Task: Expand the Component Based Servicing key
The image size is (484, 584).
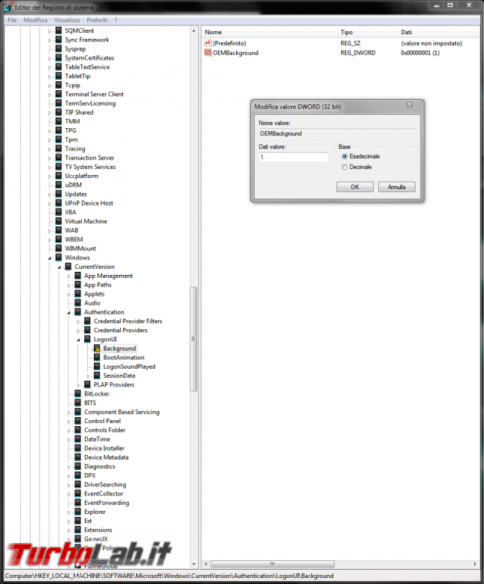Action: 69,413
